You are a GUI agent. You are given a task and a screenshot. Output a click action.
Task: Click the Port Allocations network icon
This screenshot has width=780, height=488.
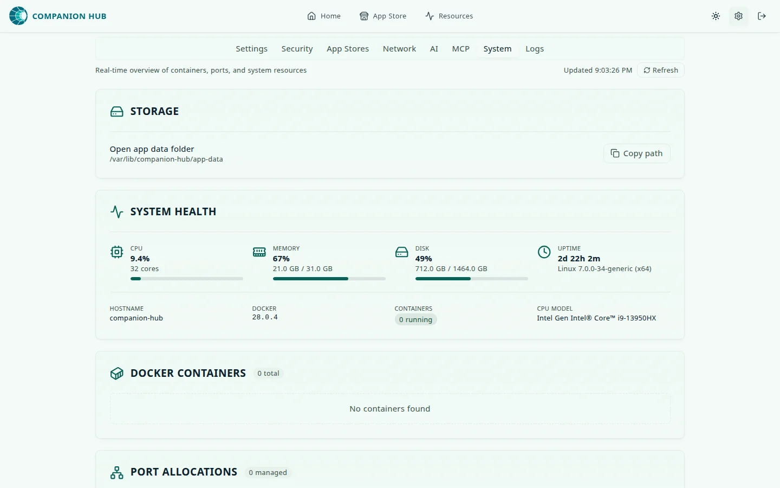tap(116, 472)
